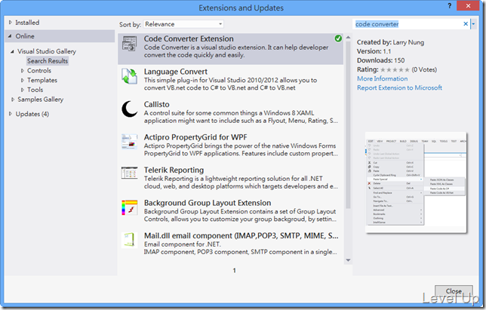Click the extension preview screenshot thumbnail

pos(416,183)
